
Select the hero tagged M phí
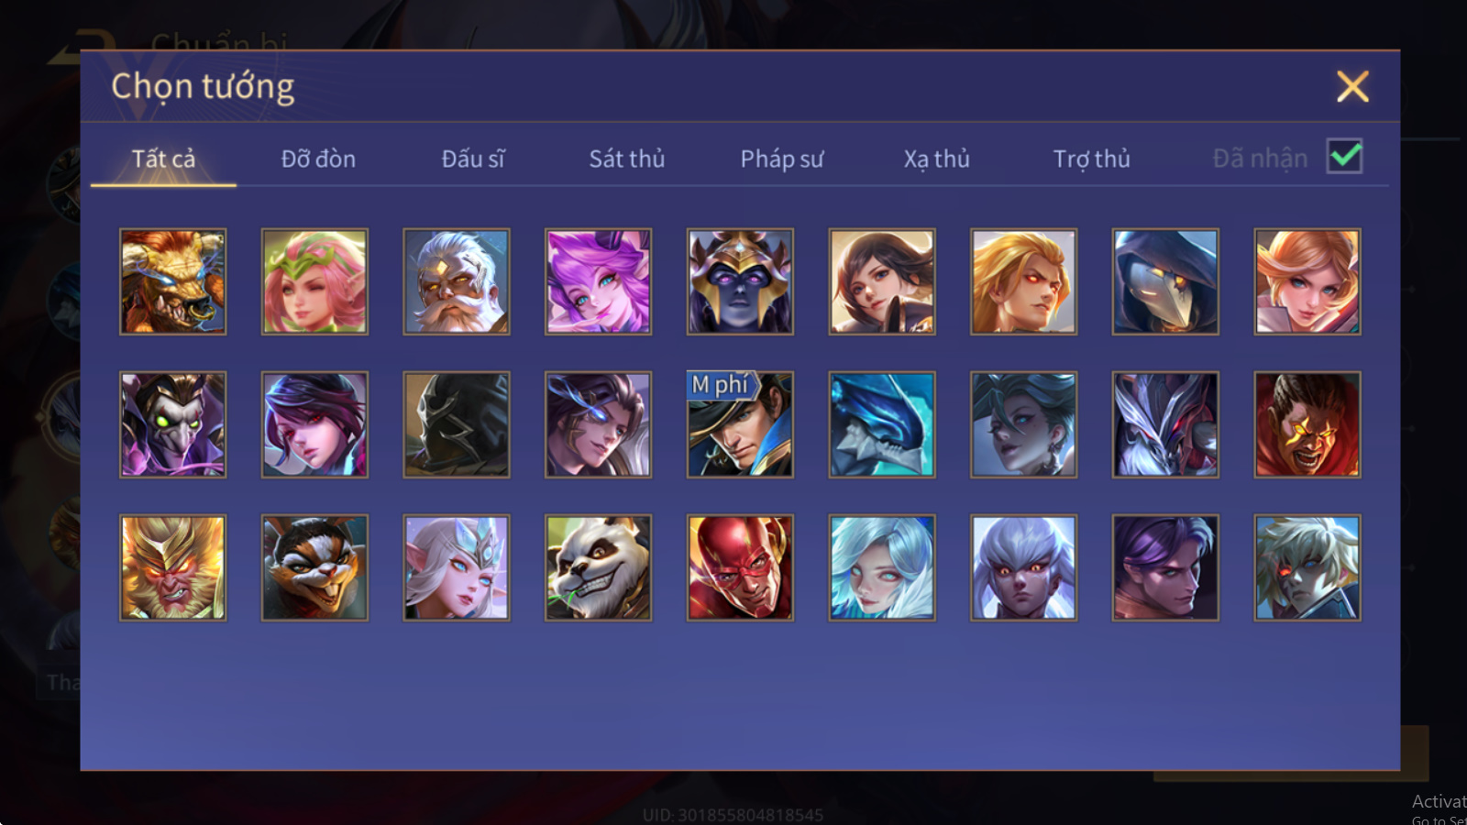pos(740,424)
